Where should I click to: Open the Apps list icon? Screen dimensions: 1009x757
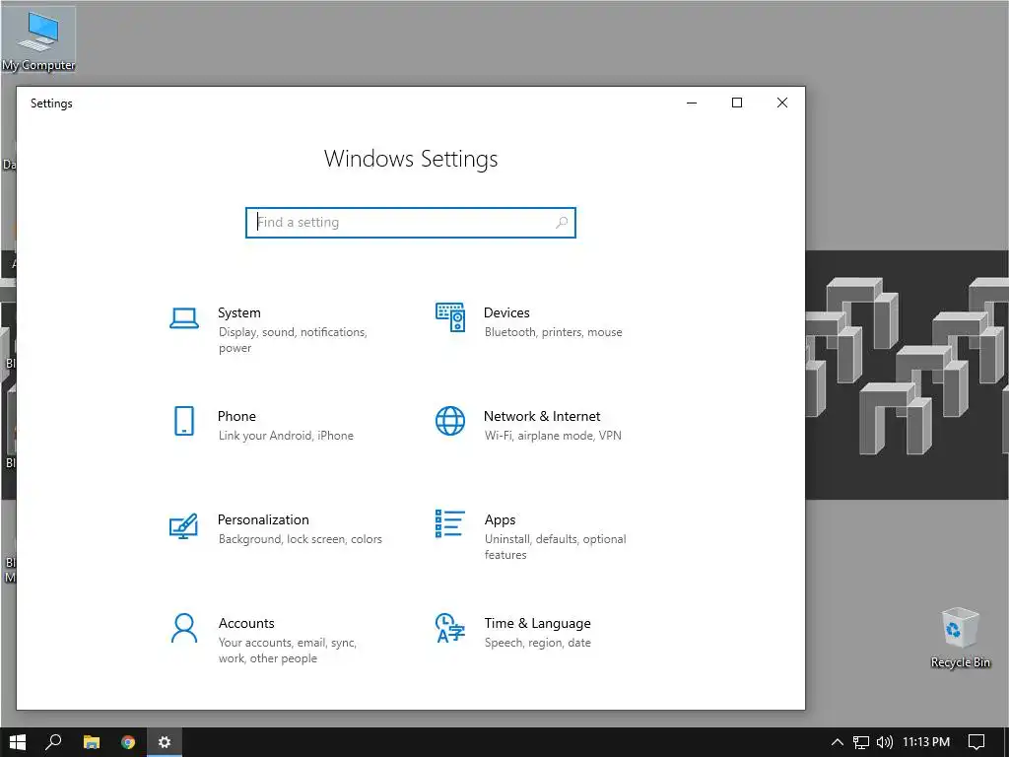[x=449, y=523]
